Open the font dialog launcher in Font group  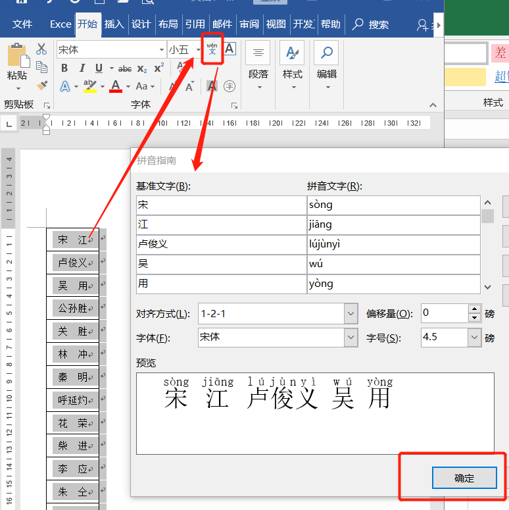(x=234, y=105)
